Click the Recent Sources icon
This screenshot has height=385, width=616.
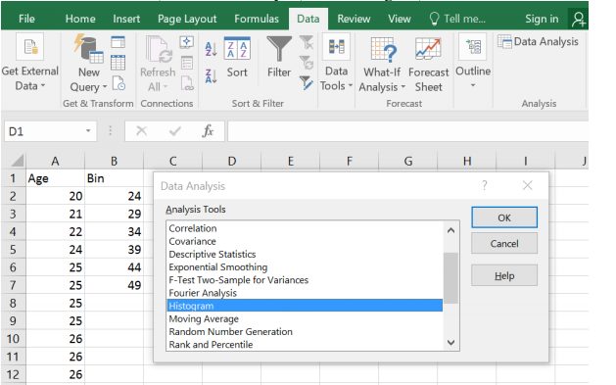click(x=118, y=83)
